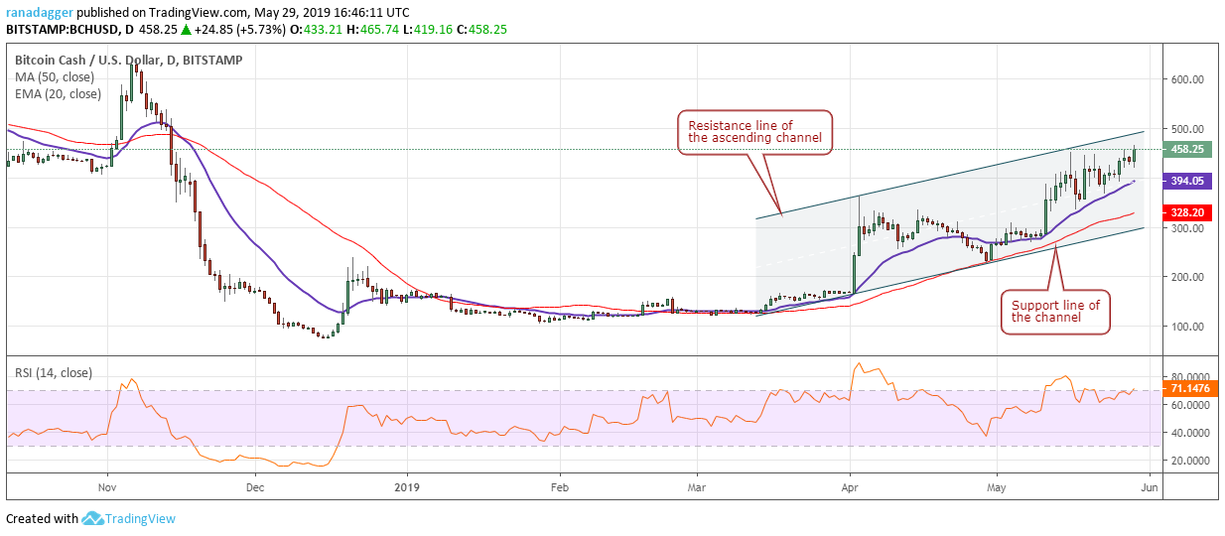Click the BITSTAMP:BCHUSD ticker quote line
The image size is (1225, 536).
coord(256,30)
